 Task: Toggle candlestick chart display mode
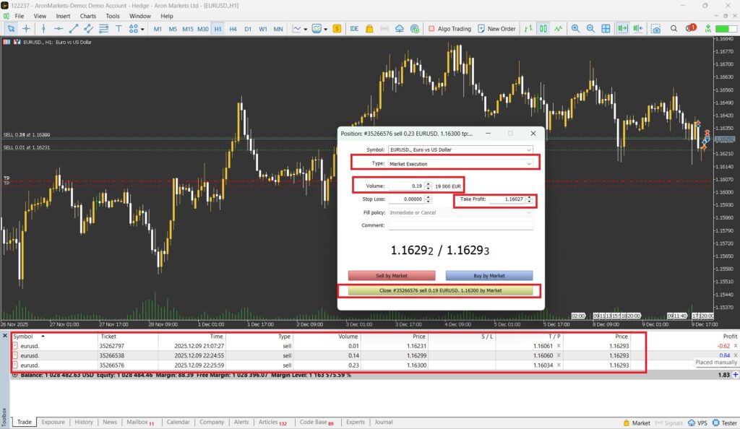coord(543,29)
